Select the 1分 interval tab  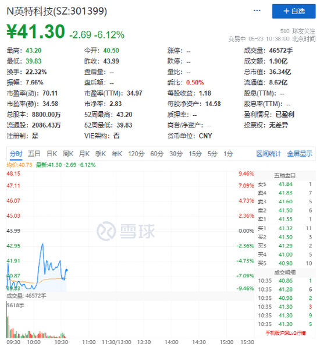228,154
